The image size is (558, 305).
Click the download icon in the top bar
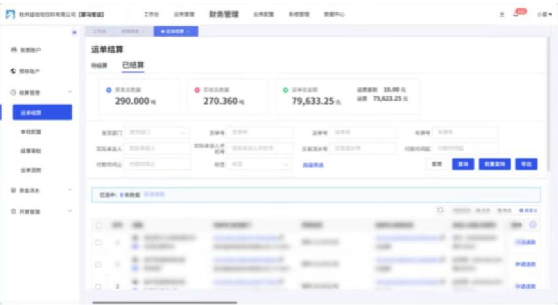coord(502,15)
